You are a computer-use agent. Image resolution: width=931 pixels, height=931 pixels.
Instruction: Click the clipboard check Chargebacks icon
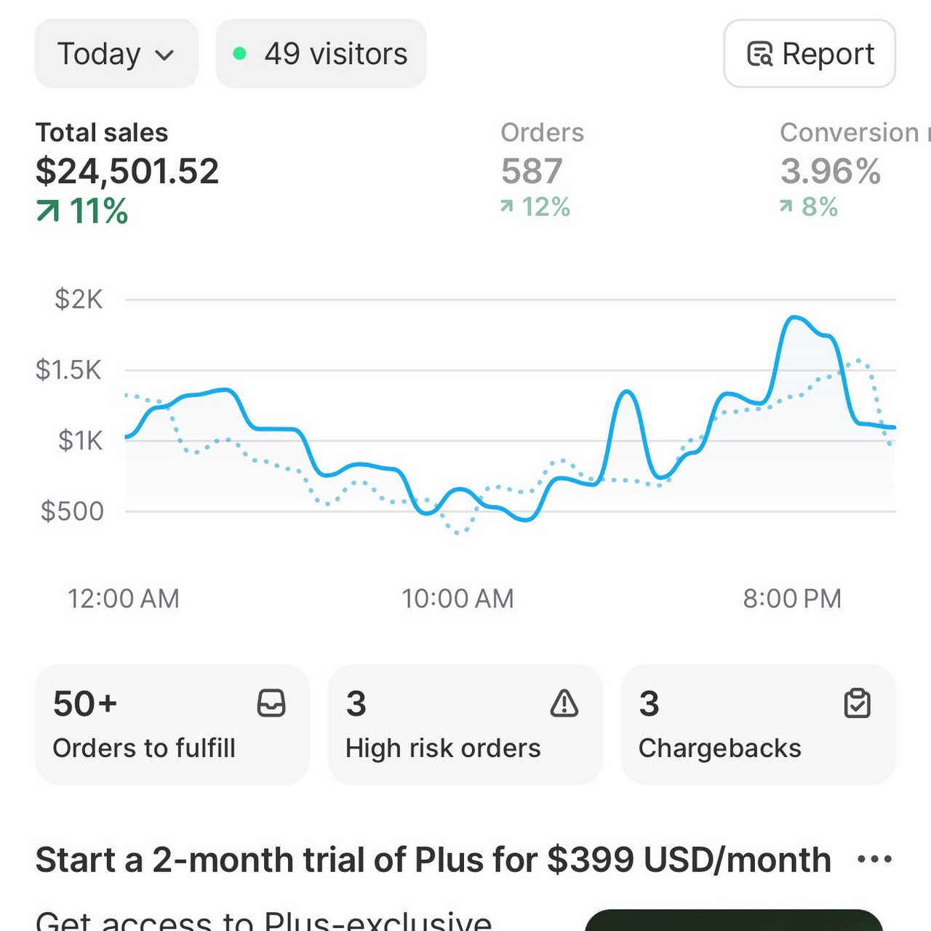(857, 703)
